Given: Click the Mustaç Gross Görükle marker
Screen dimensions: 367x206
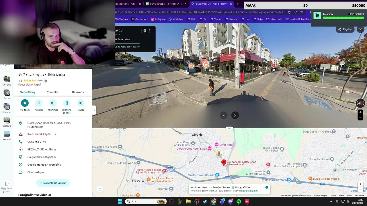Looking at the screenshot, I should point(217,175).
